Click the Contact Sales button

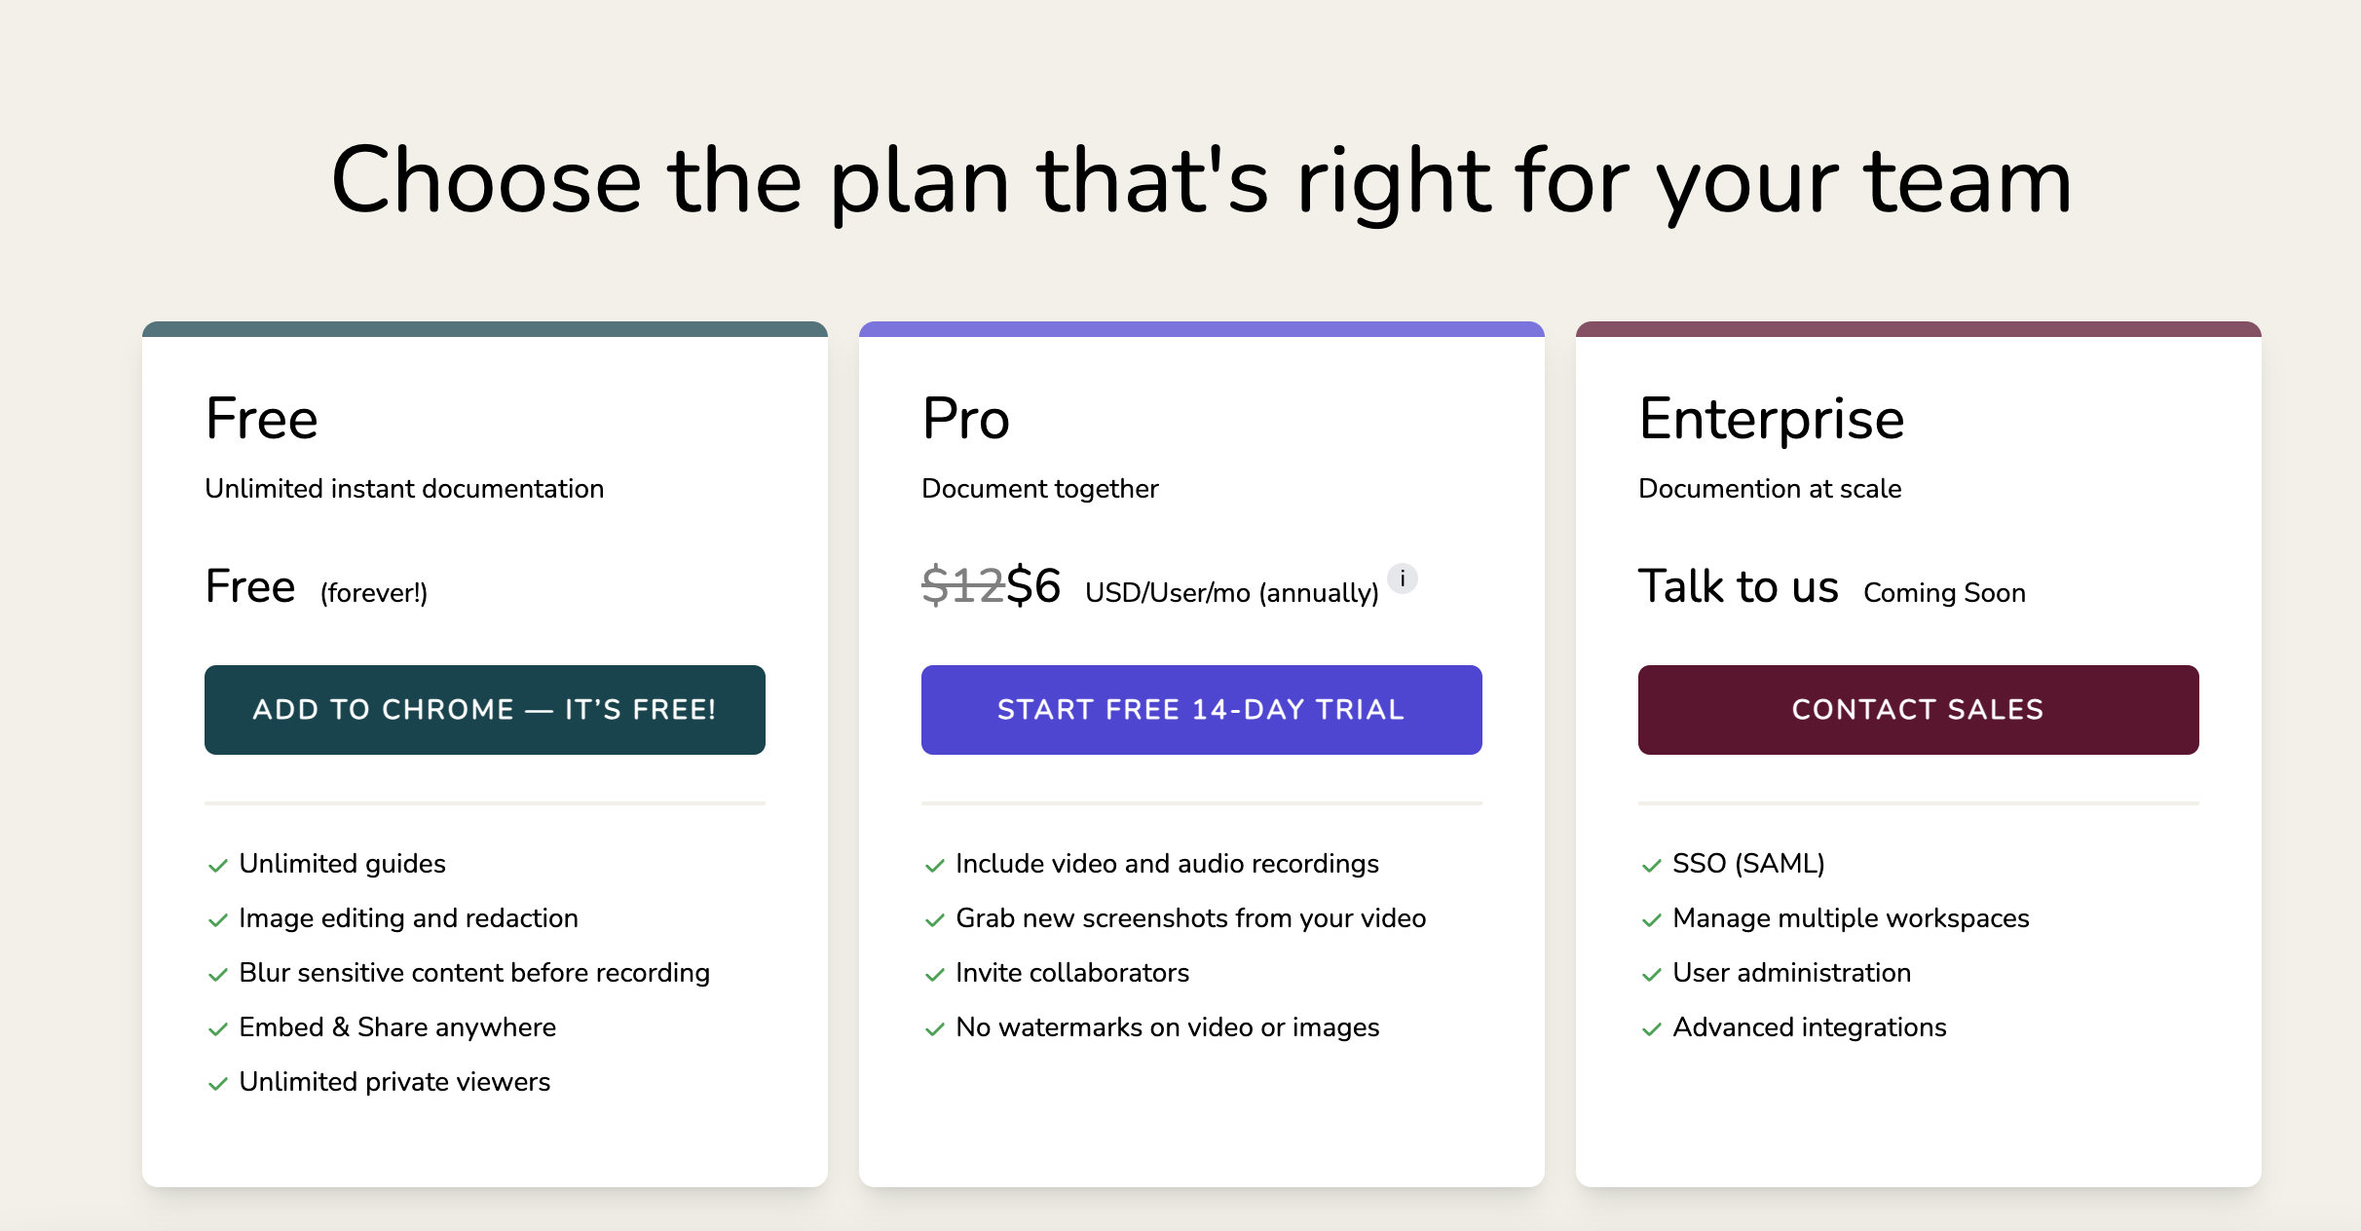tap(1917, 710)
